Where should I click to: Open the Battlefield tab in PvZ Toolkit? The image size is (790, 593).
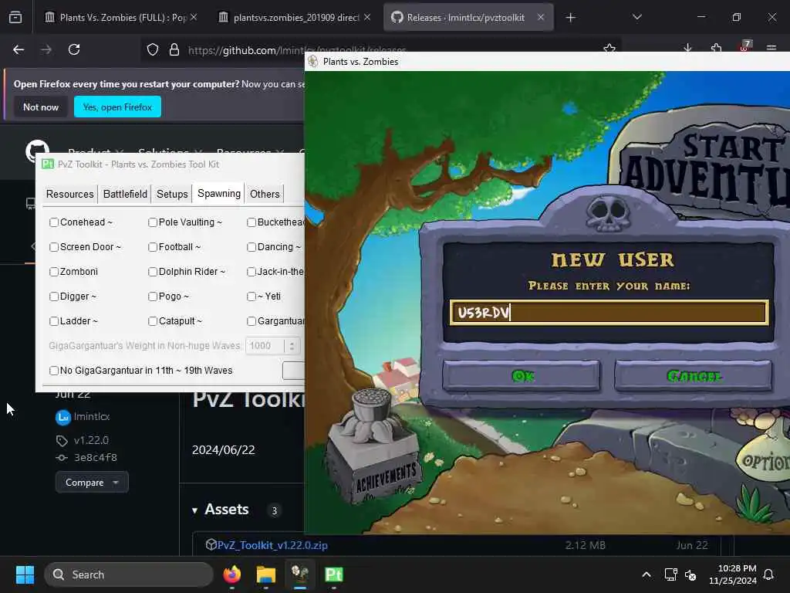(125, 194)
